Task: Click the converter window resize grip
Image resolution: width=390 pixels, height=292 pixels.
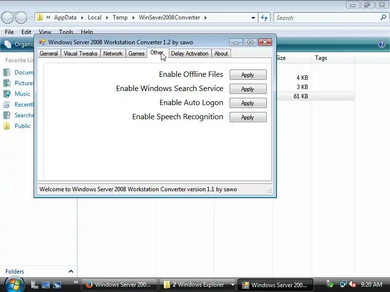Action: click(x=269, y=190)
